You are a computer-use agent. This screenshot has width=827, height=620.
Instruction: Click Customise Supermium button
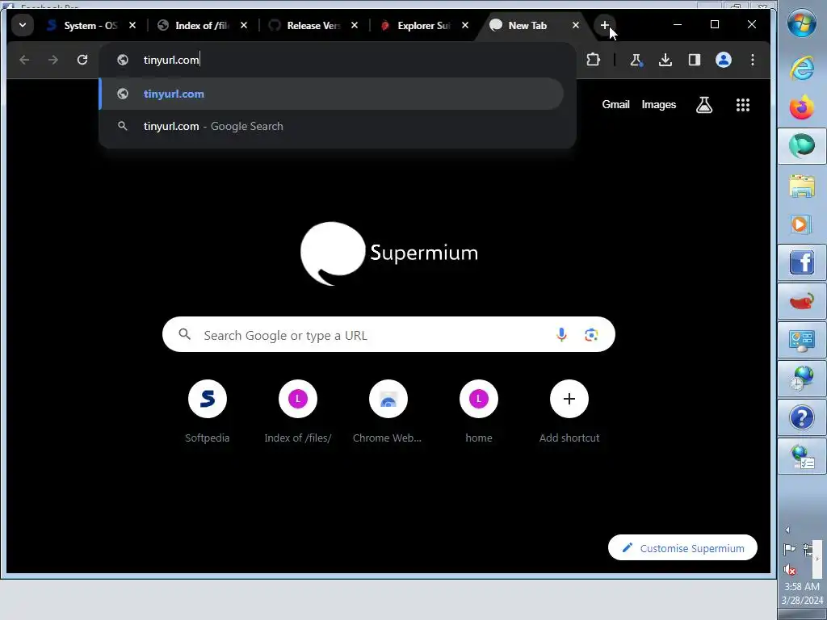(x=682, y=548)
